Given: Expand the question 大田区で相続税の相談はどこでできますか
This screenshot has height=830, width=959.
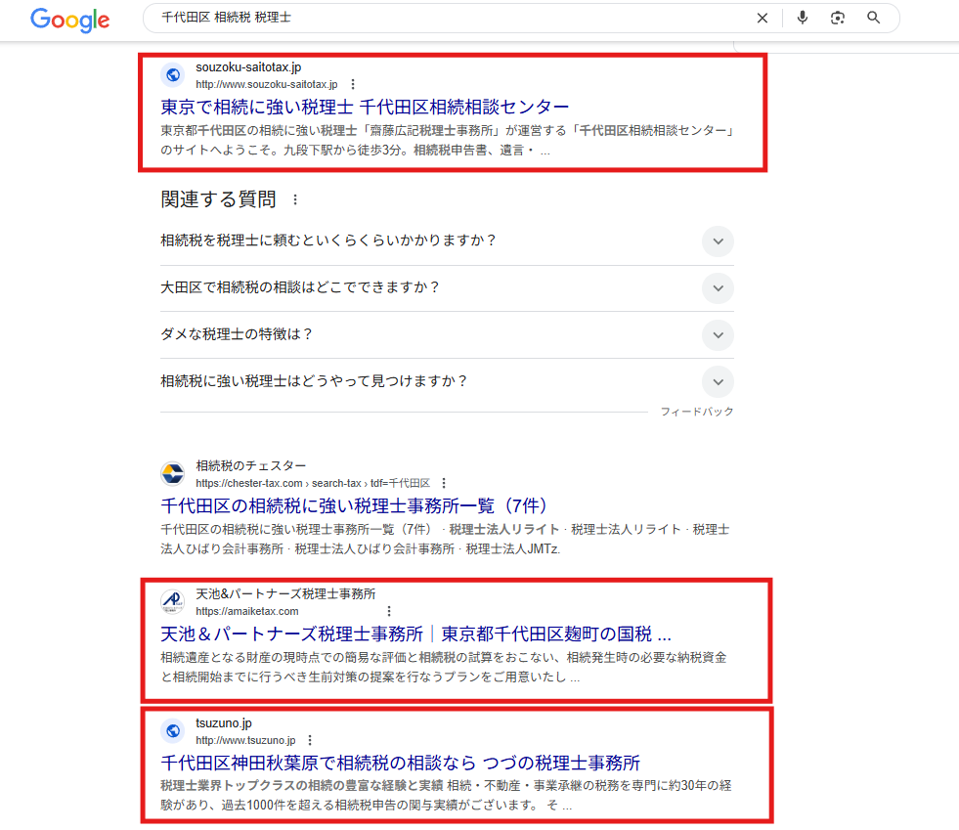Looking at the screenshot, I should pyautogui.click(x=718, y=288).
